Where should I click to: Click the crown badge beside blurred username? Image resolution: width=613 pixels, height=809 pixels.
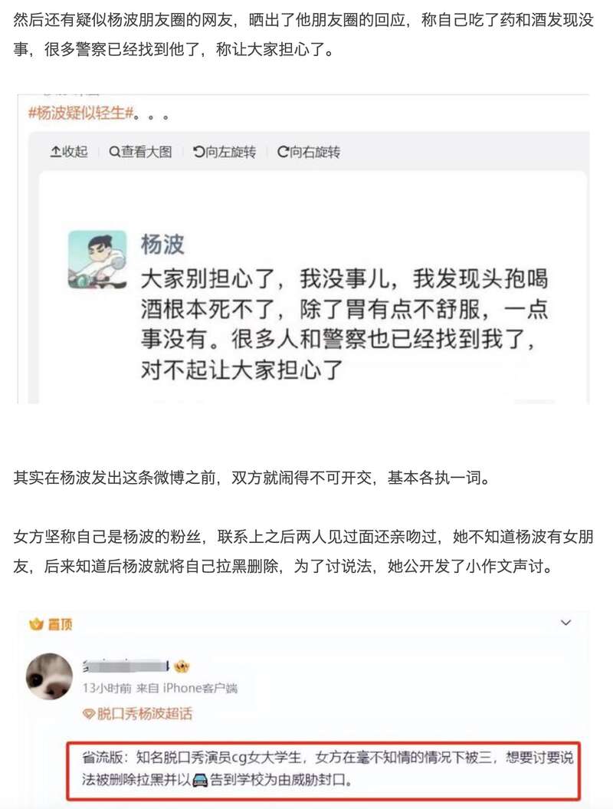pos(182,666)
